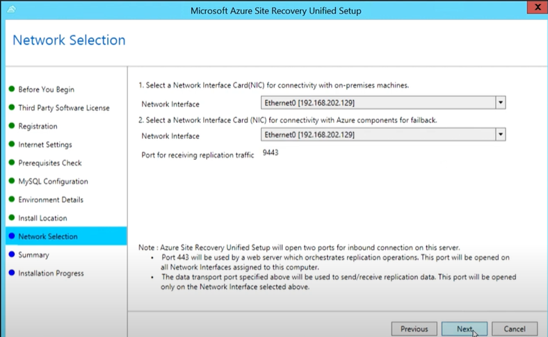Select the highlighted Network Selection step
This screenshot has height=337, width=548.
[x=66, y=236]
